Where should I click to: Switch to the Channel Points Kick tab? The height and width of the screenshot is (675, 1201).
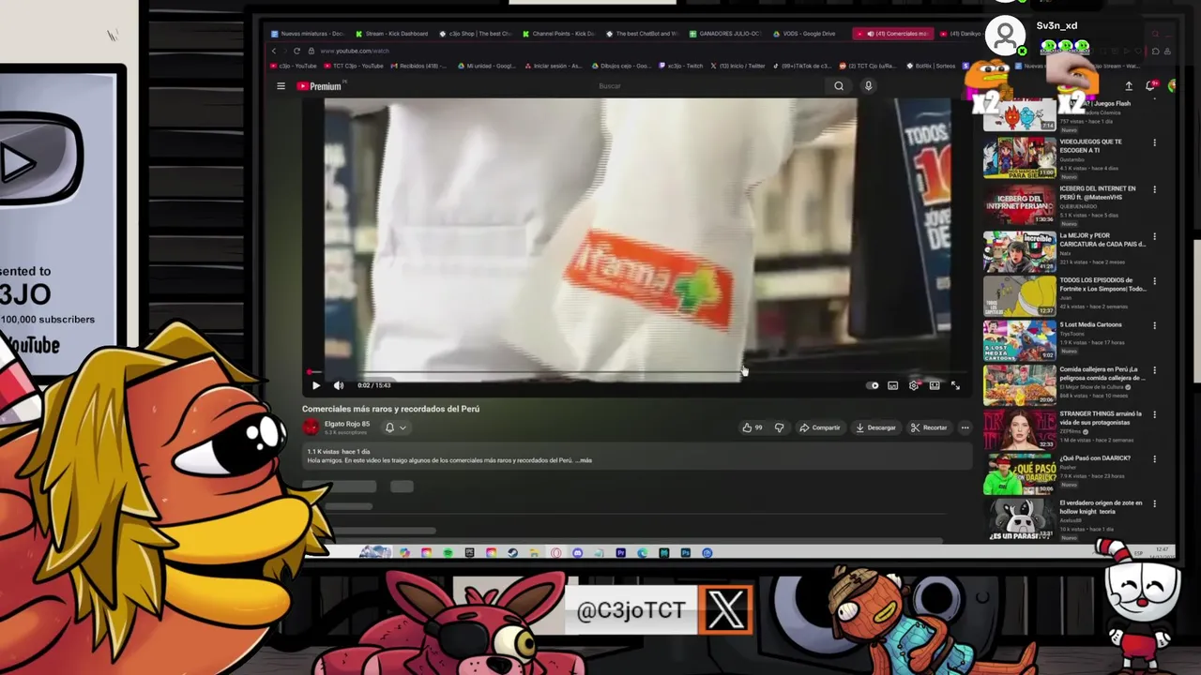point(558,34)
